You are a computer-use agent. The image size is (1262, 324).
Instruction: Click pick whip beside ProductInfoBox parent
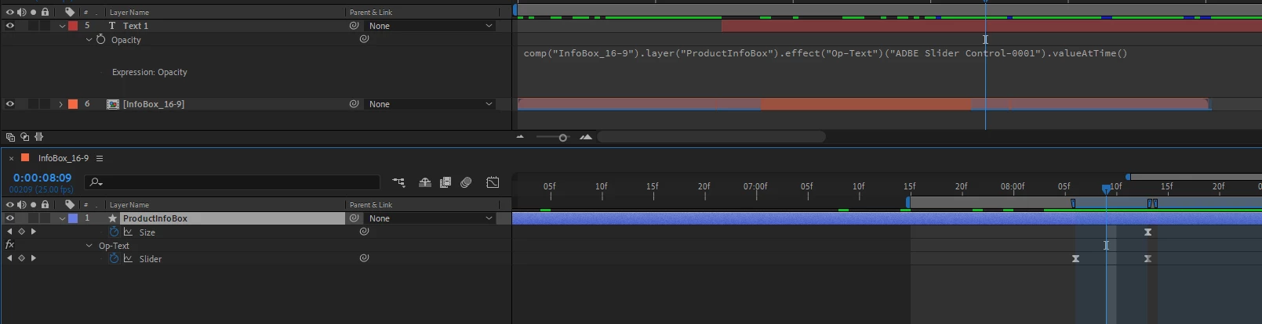click(x=355, y=218)
